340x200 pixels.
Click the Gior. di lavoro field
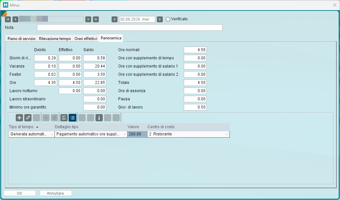pos(195,107)
